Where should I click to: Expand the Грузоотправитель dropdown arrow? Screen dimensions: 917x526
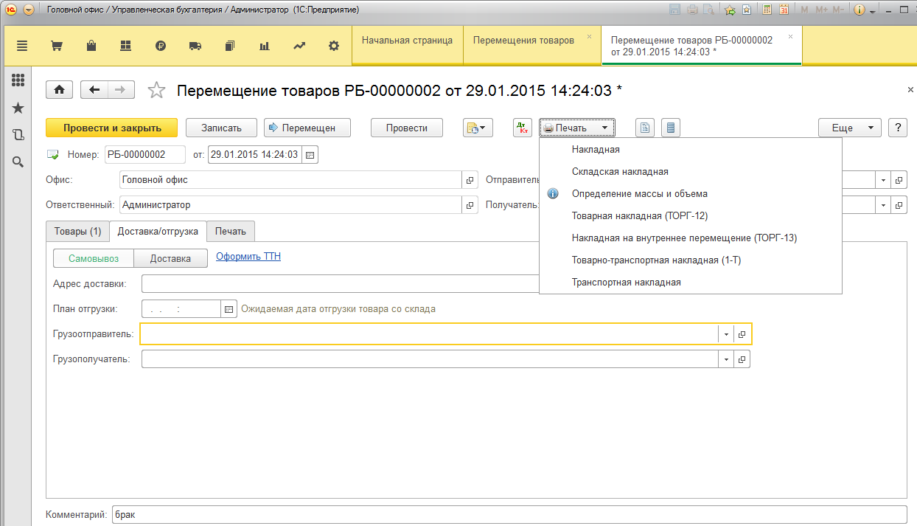tap(726, 334)
